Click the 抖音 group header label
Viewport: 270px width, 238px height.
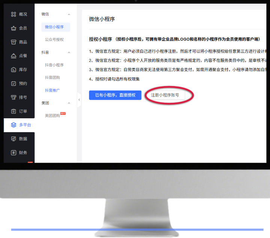tap(45, 53)
